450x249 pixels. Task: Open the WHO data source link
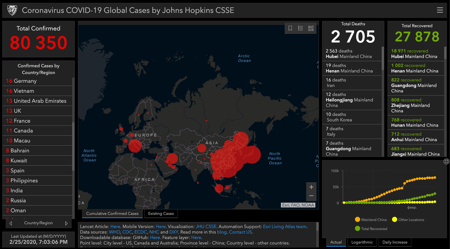coord(114,232)
